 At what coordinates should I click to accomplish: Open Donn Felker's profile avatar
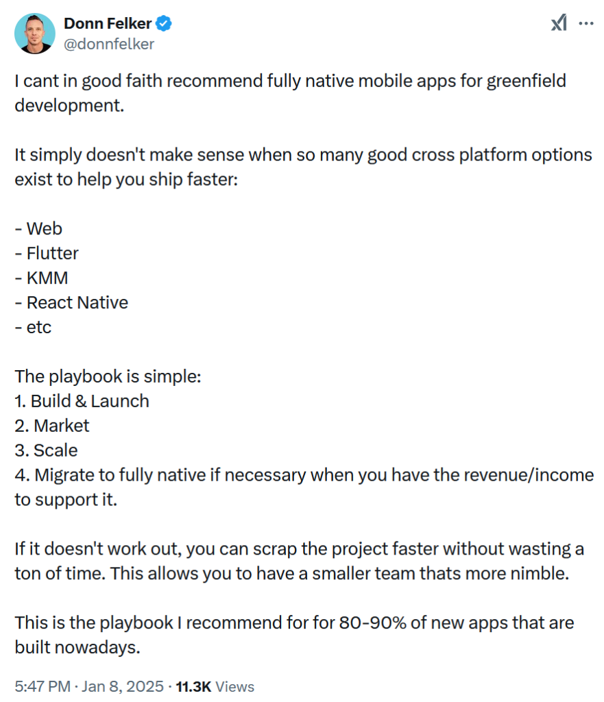pos(35,34)
